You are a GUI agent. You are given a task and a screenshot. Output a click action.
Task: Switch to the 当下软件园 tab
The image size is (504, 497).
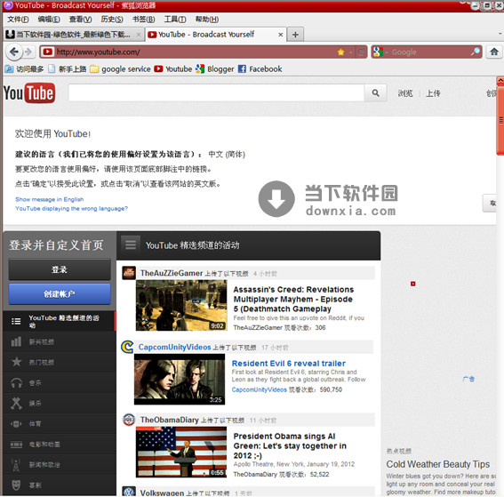coord(73,35)
